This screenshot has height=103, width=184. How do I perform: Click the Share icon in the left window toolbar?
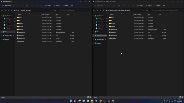[37, 6]
